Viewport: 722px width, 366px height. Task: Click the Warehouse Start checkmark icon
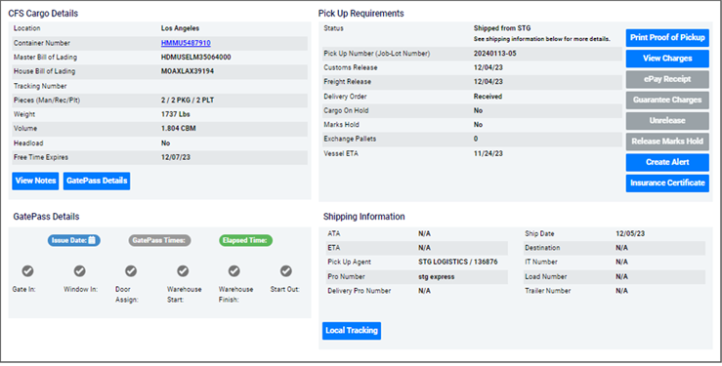(183, 271)
